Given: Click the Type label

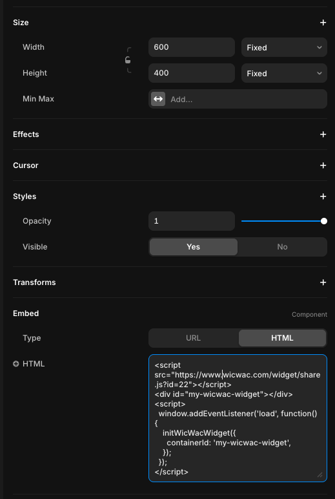Looking at the screenshot, I should (32, 338).
